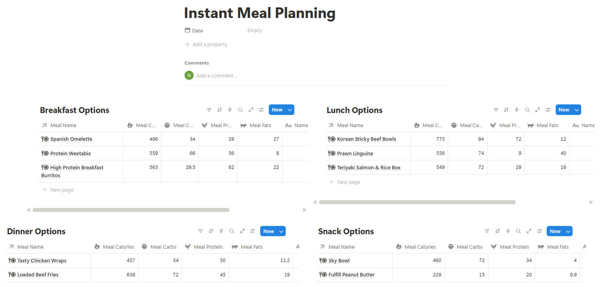Expand the Breakfast Options New button dropdown arrow

[x=290, y=110]
